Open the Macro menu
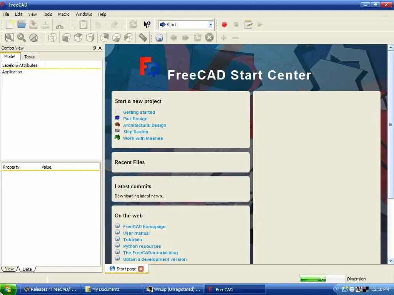The height and width of the screenshot is (295, 394). tap(63, 14)
